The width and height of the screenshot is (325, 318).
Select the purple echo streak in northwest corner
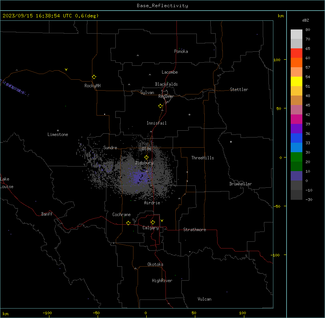click(14, 88)
